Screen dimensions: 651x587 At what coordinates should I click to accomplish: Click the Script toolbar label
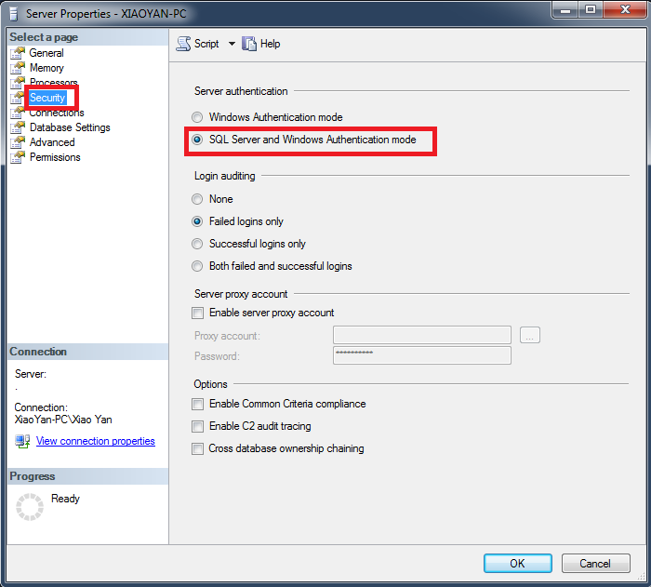point(206,44)
